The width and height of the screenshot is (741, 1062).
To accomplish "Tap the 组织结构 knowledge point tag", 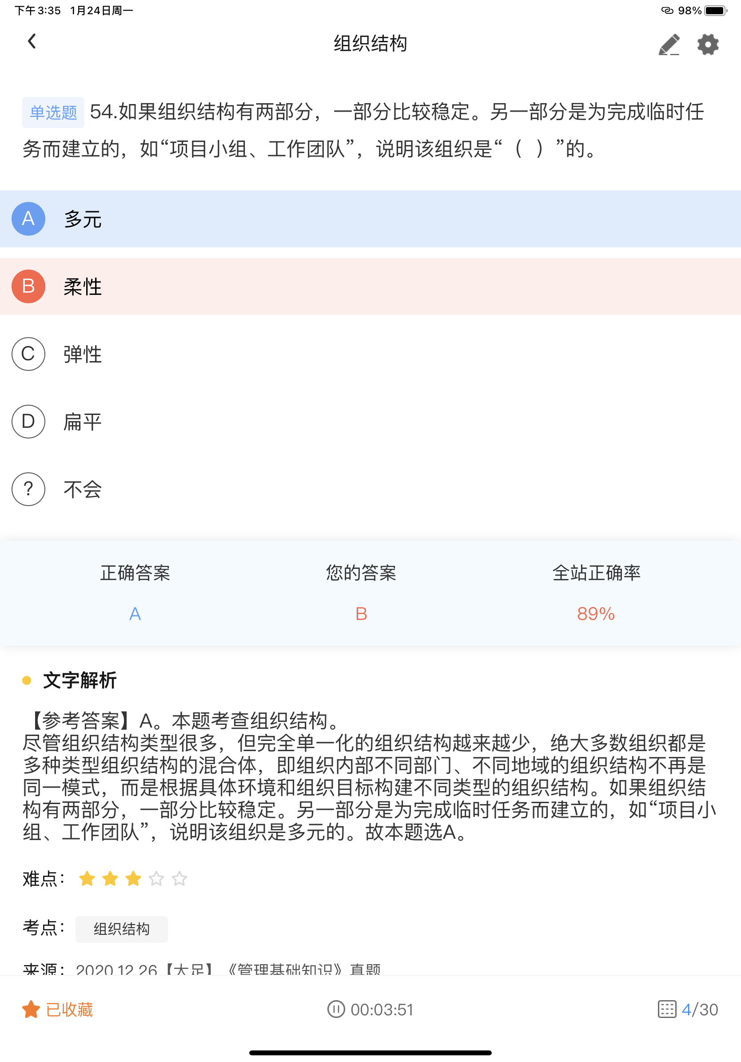I will (121, 929).
